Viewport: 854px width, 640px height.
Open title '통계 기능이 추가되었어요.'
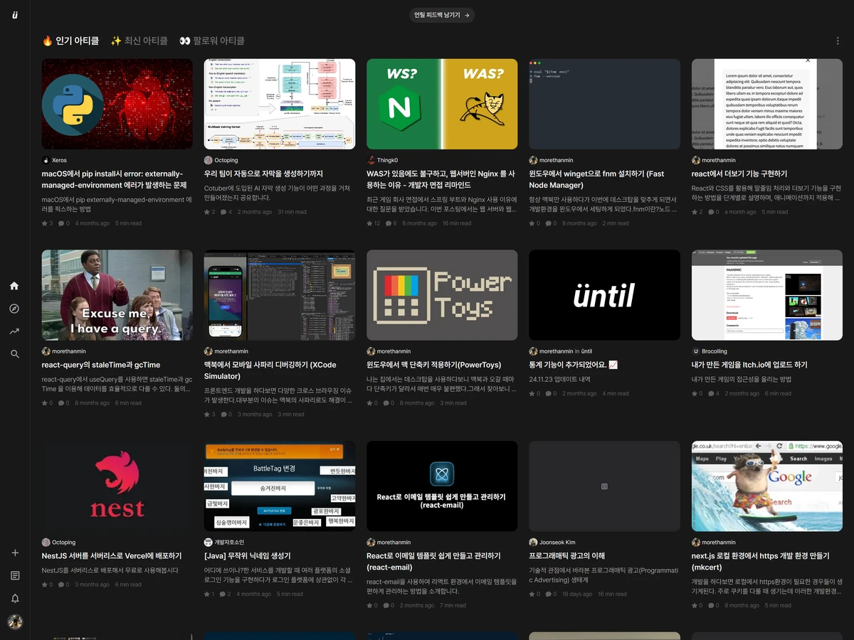pyautogui.click(x=574, y=365)
